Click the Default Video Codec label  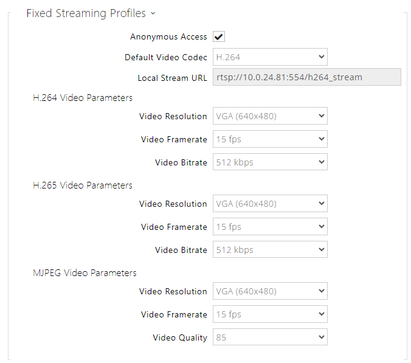coord(166,57)
